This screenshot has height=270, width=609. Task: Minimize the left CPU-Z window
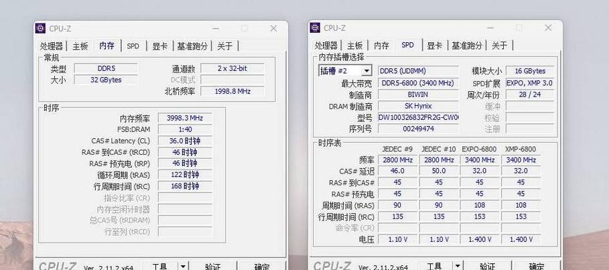coord(216,28)
